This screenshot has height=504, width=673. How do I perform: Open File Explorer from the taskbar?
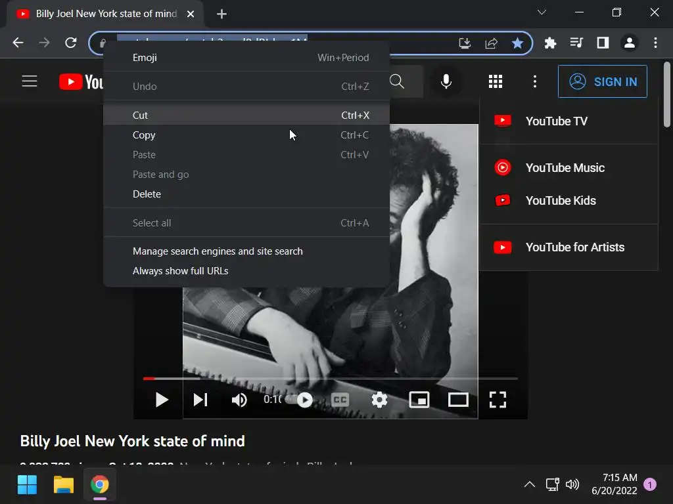[64, 485]
